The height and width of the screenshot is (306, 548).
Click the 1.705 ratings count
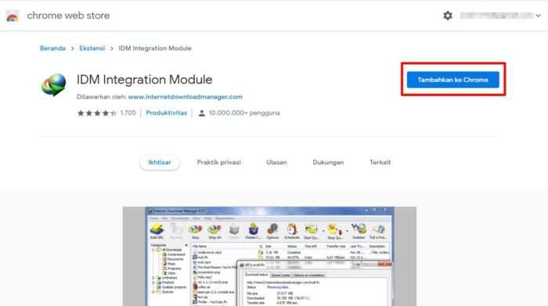coord(128,113)
